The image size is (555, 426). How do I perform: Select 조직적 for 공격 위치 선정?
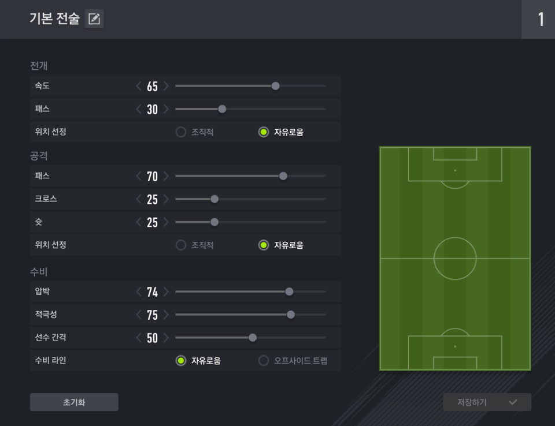[x=181, y=245]
